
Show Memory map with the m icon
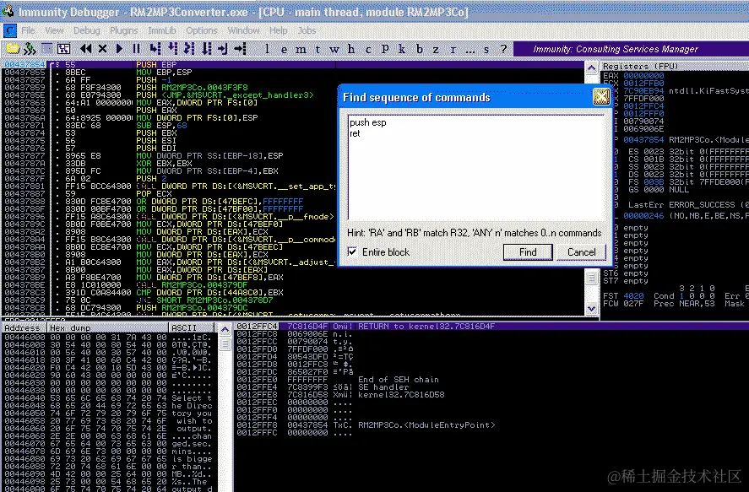(301, 49)
